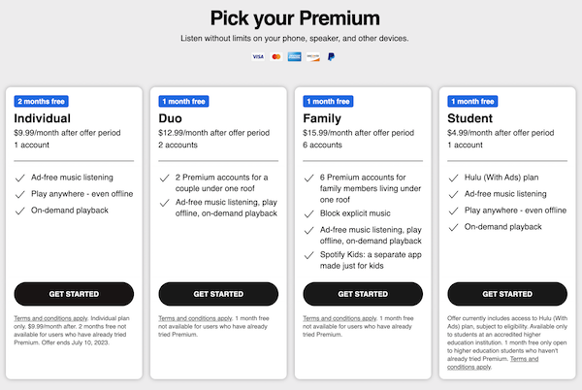Click the Discover card icon
Viewport: 582px width, 390px height.
[x=312, y=57]
